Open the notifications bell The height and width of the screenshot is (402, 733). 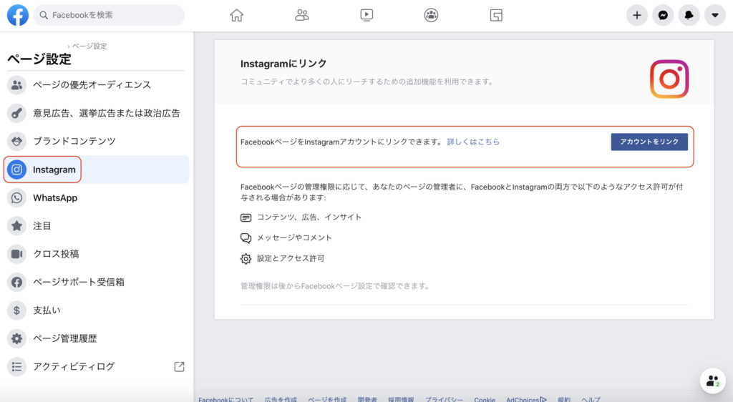coord(689,16)
